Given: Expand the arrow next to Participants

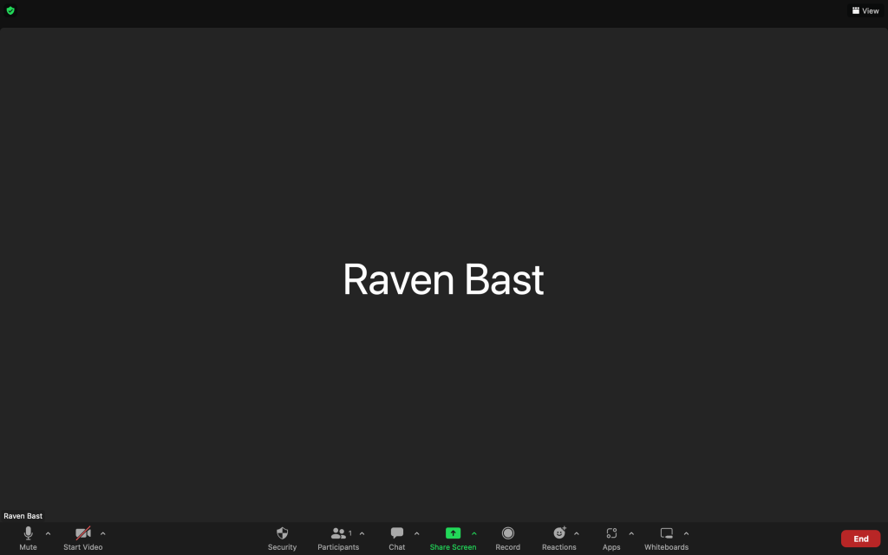Looking at the screenshot, I should (362, 533).
